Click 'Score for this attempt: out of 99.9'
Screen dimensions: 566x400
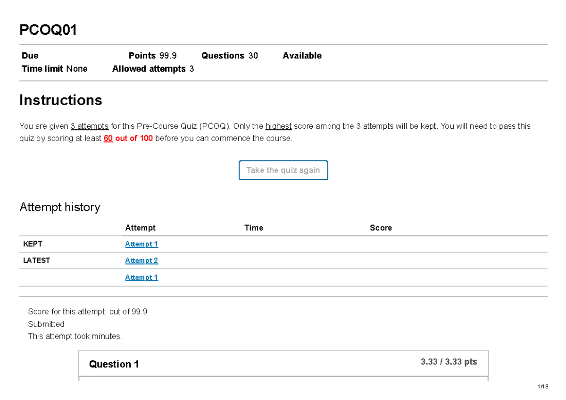point(88,312)
